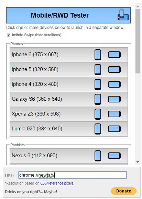
Task: Launch Nexus 6 landscape icon
Action: point(114,156)
